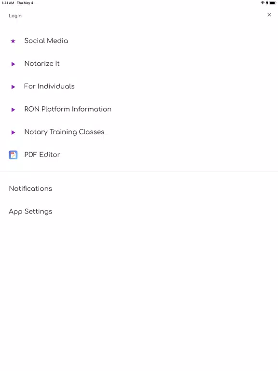Click the Thu May 4 date text
This screenshot has height=371, width=278.
[x=25, y=3]
